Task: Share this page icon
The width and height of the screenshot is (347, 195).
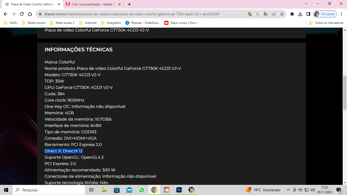Action: (x=274, y=14)
